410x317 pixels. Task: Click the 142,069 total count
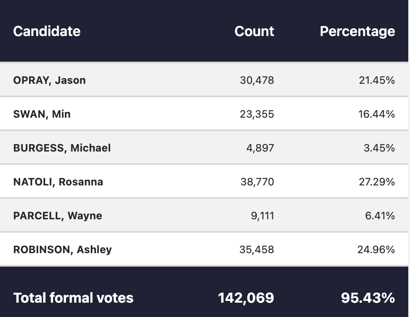246,298
